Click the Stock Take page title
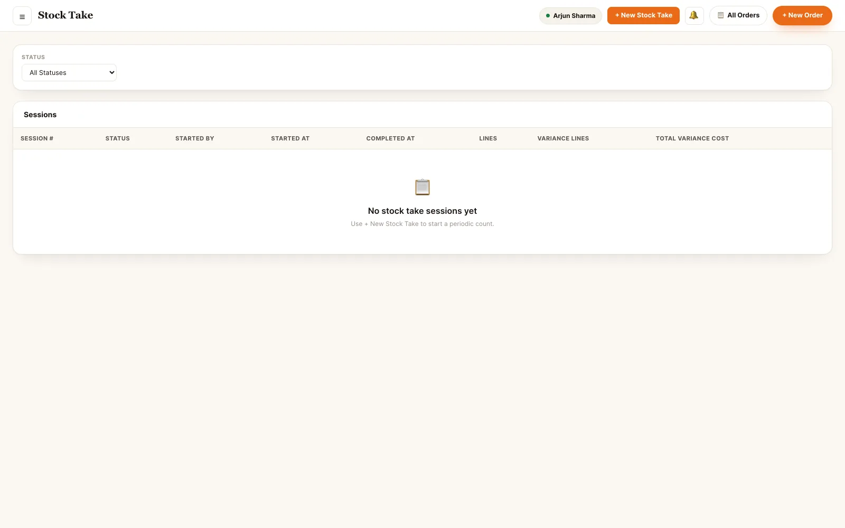 tap(65, 15)
